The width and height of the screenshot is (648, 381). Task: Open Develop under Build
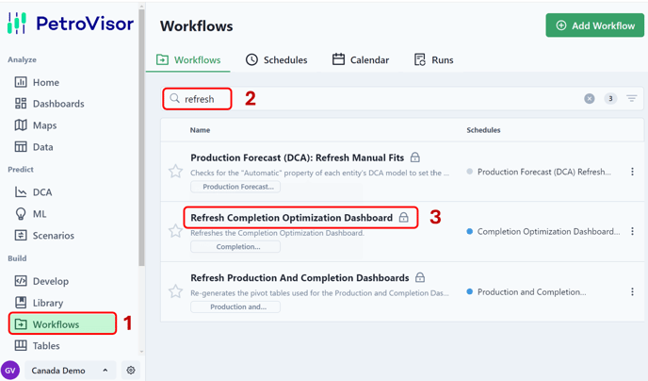point(41,281)
